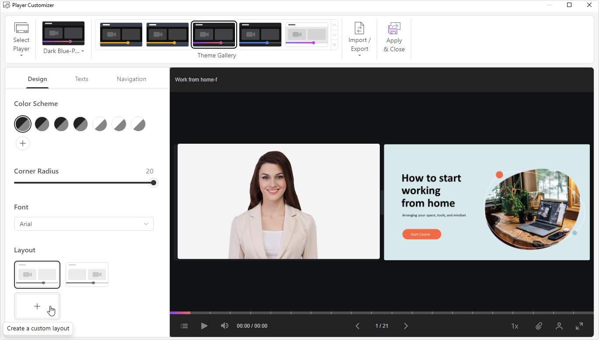This screenshot has width=599, height=340.
Task: Click the Start Course button on slide
Action: [x=421, y=234]
